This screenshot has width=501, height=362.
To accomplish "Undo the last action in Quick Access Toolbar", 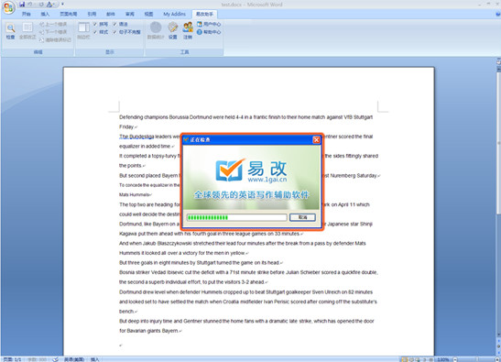I will [x=30, y=5].
